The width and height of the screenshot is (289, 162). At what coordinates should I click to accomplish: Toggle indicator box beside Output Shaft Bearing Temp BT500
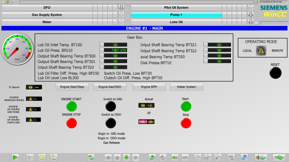pos(102,56)
